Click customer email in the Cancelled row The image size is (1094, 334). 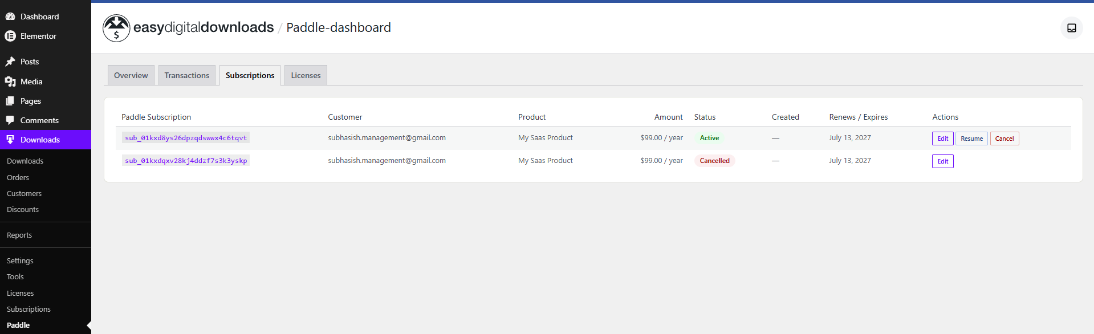click(x=387, y=161)
